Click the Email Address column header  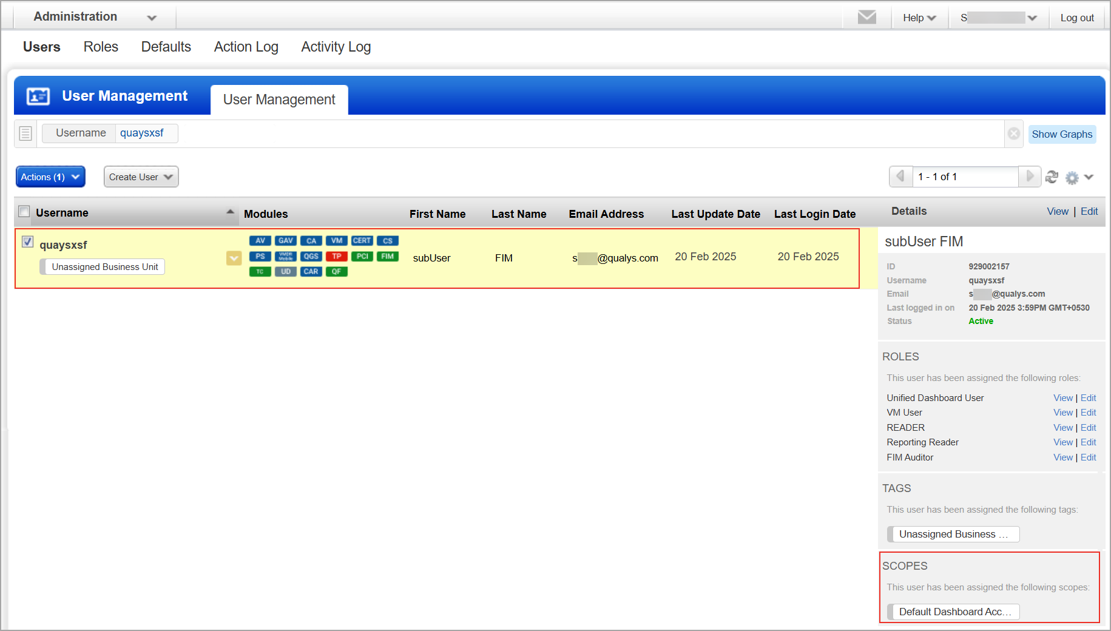tap(606, 214)
